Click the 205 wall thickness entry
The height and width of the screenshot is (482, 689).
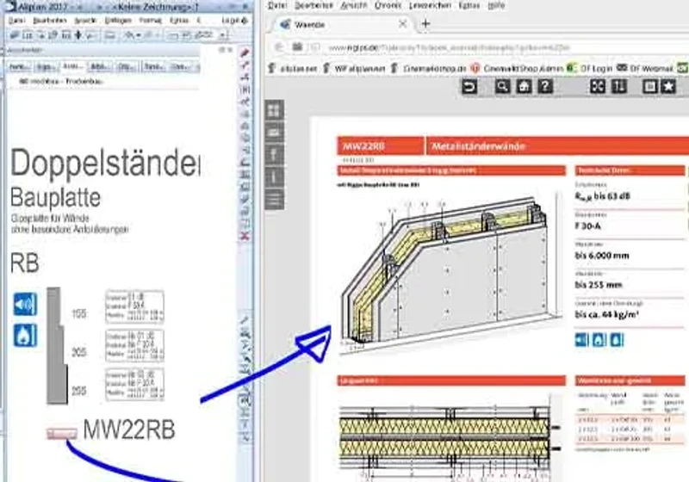[79, 352]
